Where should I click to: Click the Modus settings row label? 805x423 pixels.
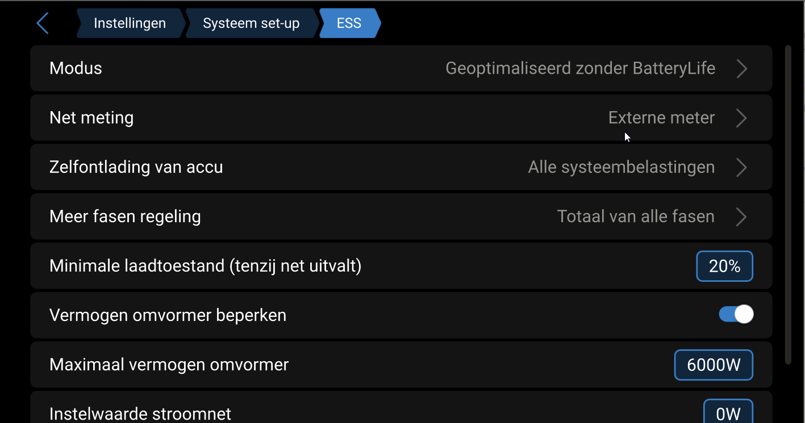point(76,69)
